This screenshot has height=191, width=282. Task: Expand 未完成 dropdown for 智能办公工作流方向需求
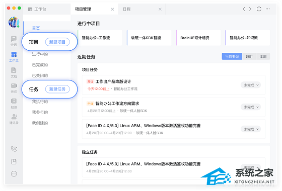251,107
